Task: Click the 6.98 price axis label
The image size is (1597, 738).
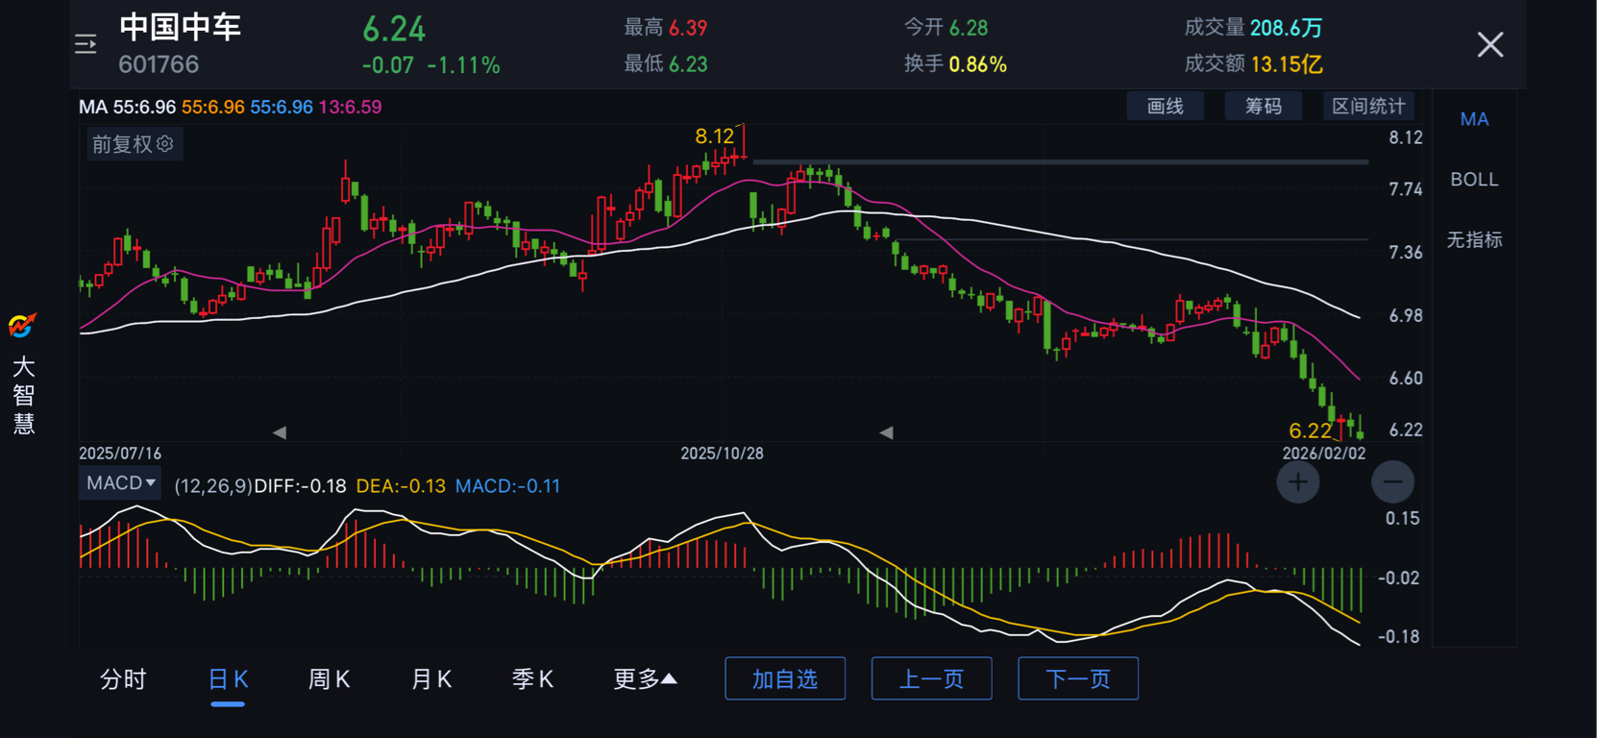Action: pos(1406,316)
